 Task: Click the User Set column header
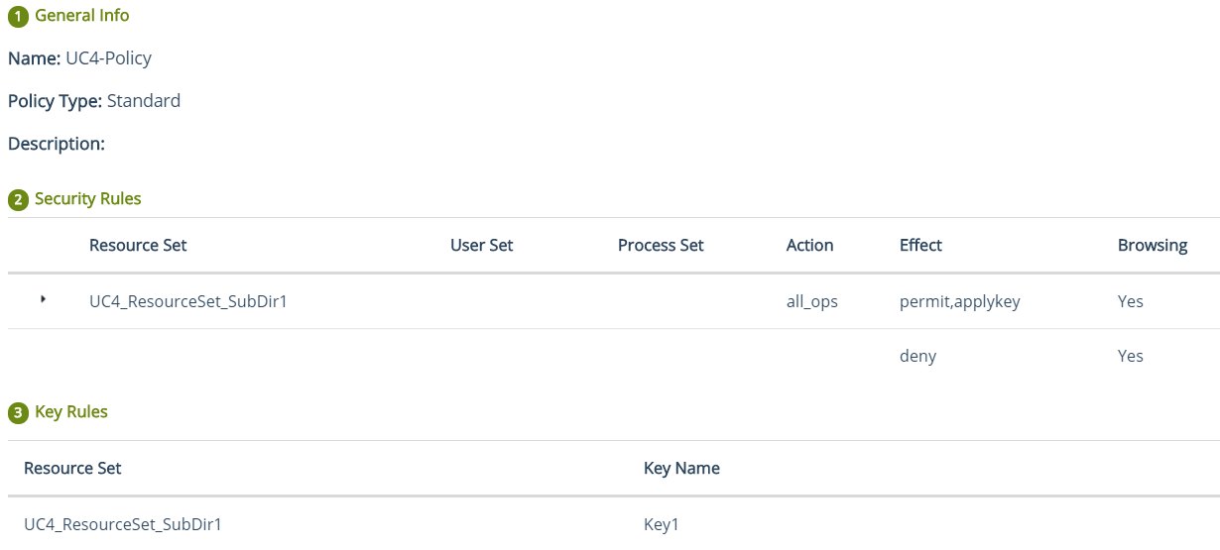tap(481, 246)
